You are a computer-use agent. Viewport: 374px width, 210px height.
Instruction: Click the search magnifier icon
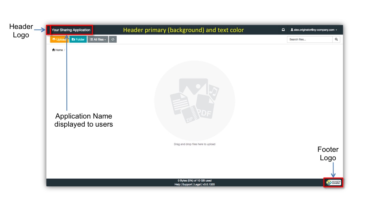pyautogui.click(x=336, y=40)
